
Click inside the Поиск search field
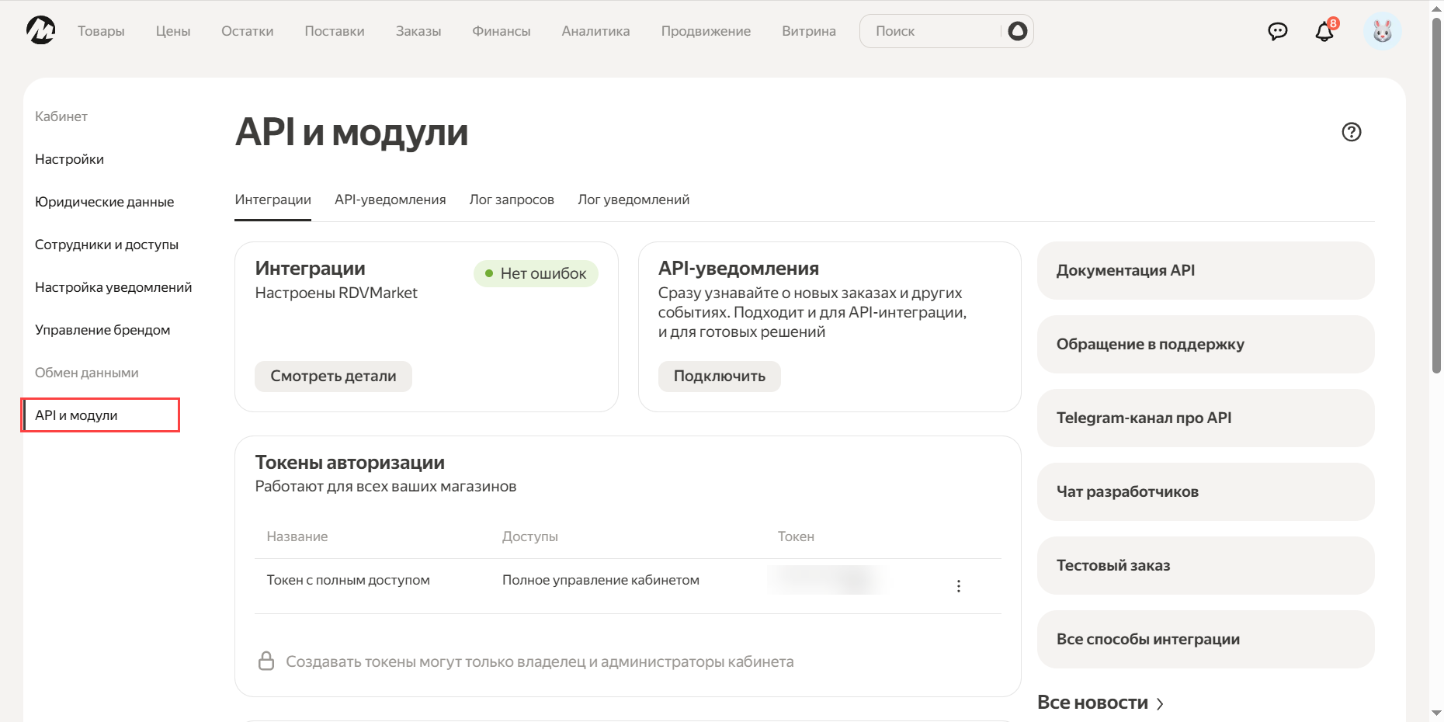click(x=932, y=31)
